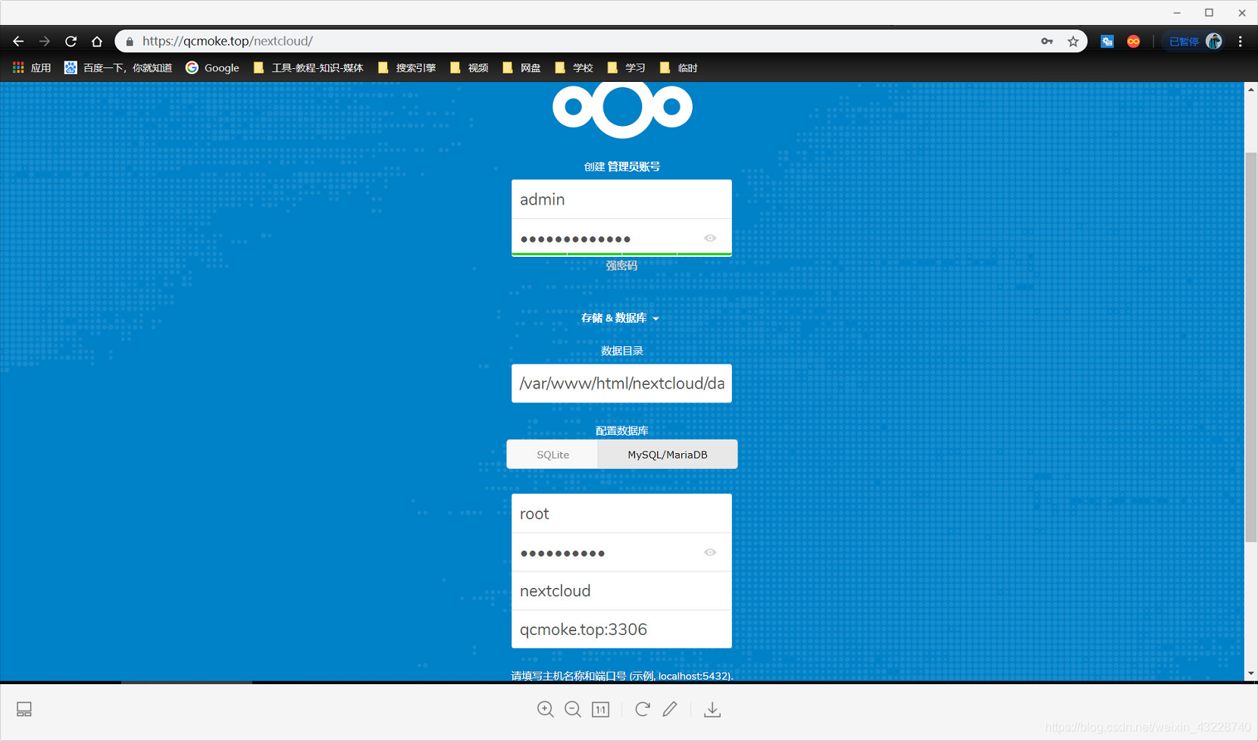Select the SQLite database tab

pyautogui.click(x=552, y=455)
